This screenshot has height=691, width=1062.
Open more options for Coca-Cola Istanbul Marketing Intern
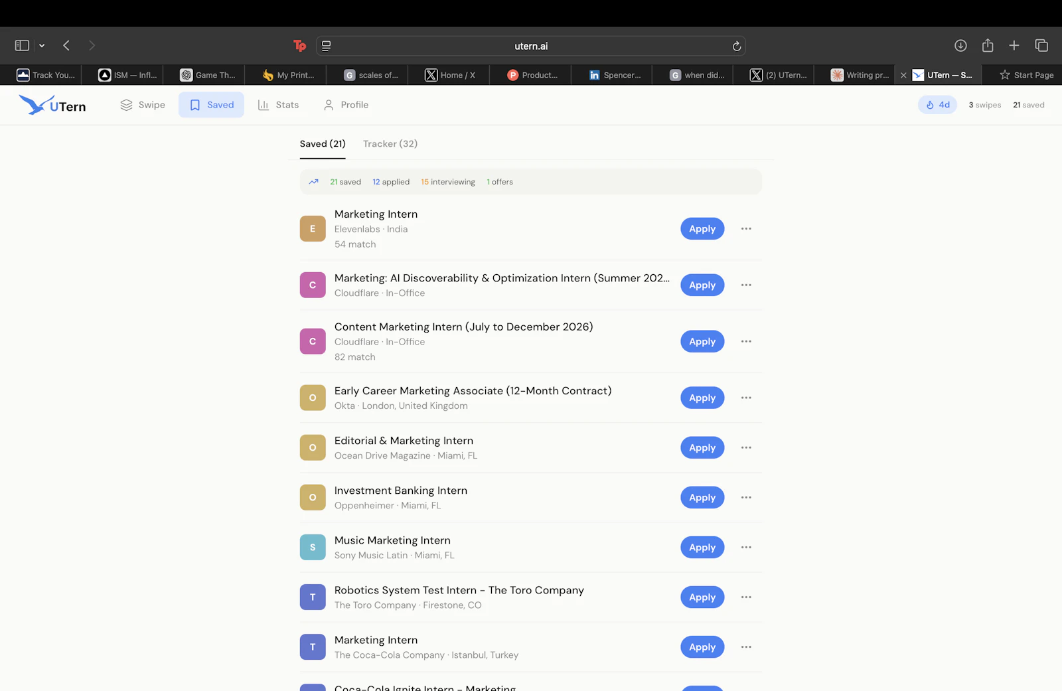[x=746, y=647]
